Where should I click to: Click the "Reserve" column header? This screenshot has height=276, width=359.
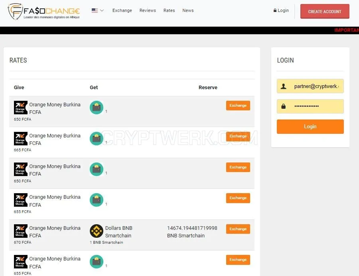(208, 88)
